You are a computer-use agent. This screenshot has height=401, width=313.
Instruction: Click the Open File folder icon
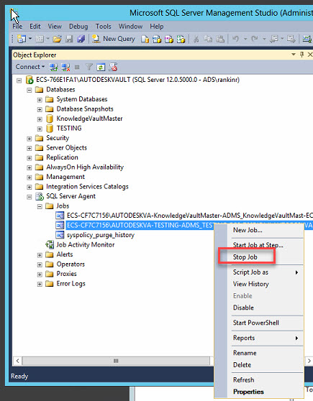coord(57,39)
